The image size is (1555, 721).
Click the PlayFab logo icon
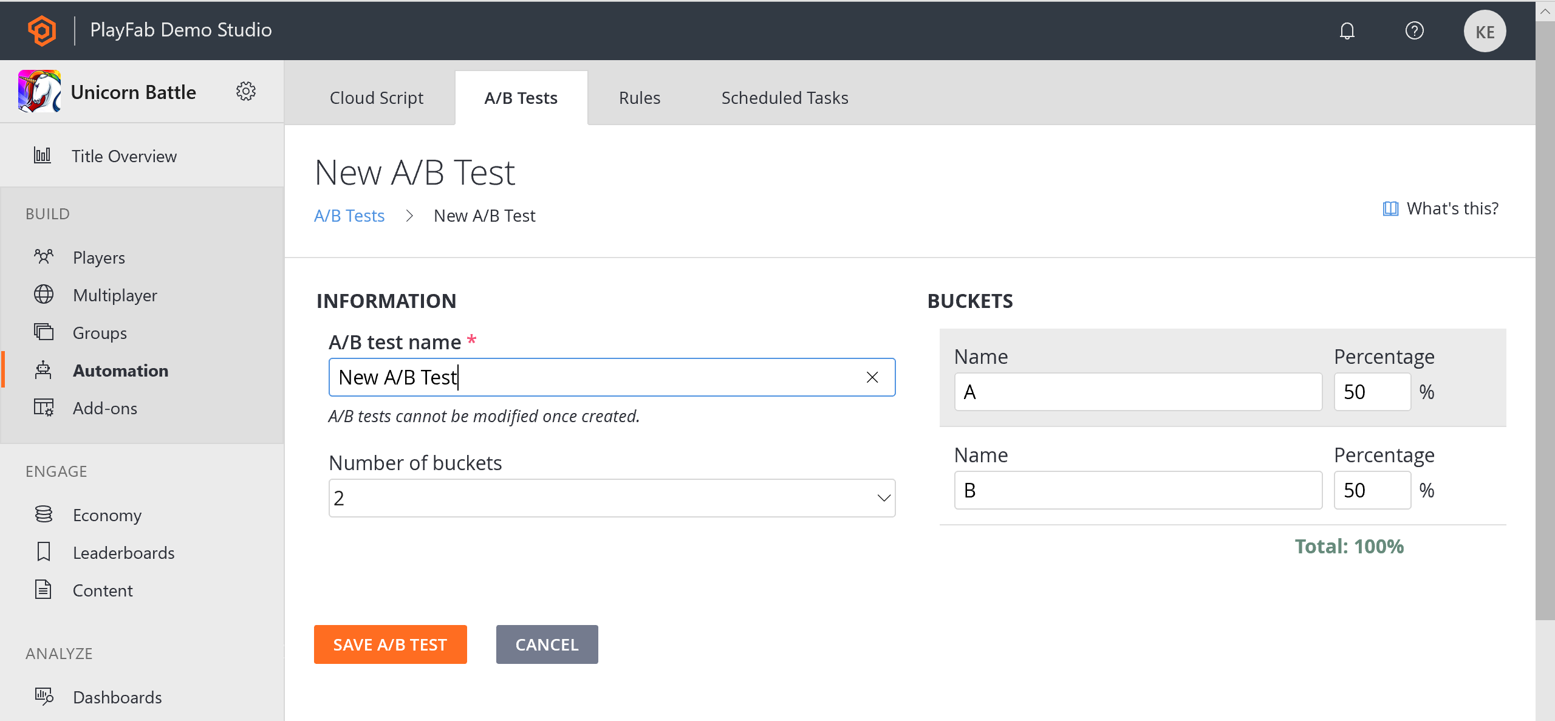point(42,30)
